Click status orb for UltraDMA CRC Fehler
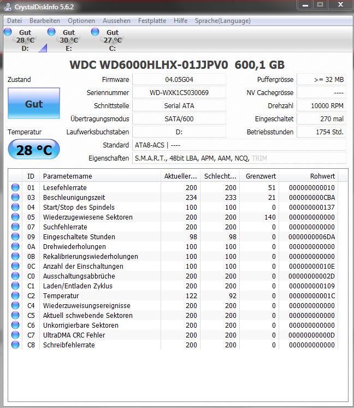The height and width of the screenshot is (408, 354). pyautogui.click(x=15, y=335)
